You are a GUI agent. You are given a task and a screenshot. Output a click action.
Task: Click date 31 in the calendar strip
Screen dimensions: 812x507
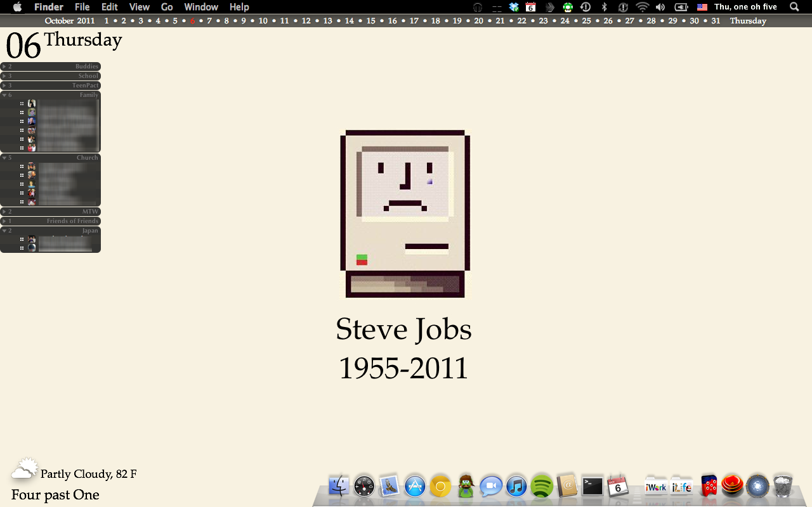[716, 21]
